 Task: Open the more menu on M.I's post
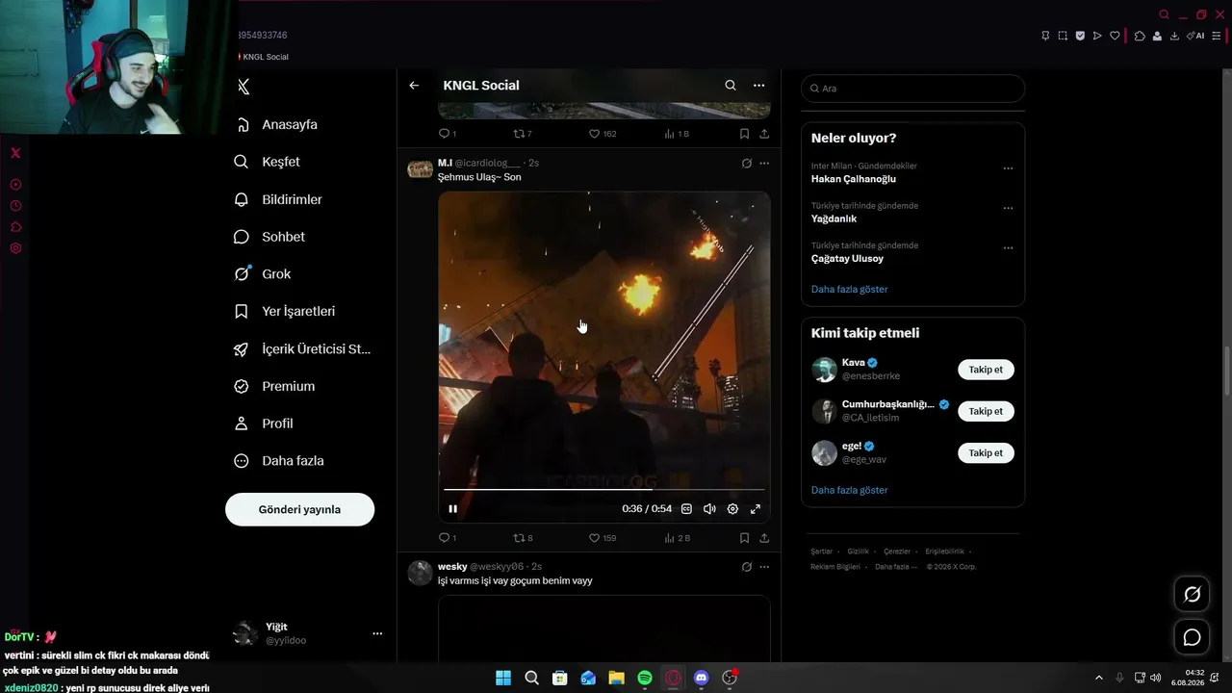tap(764, 164)
